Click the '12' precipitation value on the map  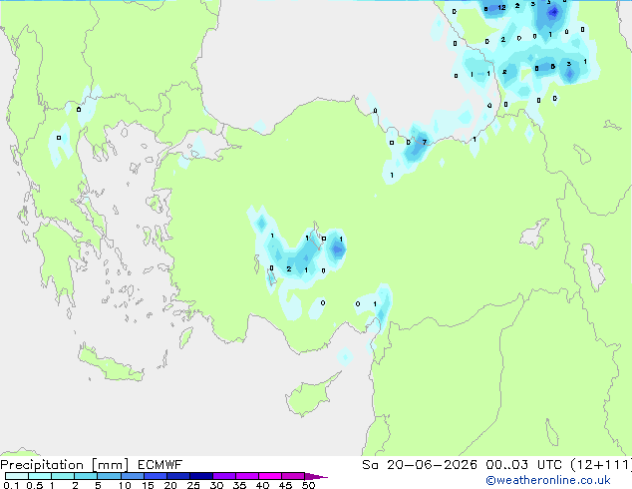click(x=501, y=7)
